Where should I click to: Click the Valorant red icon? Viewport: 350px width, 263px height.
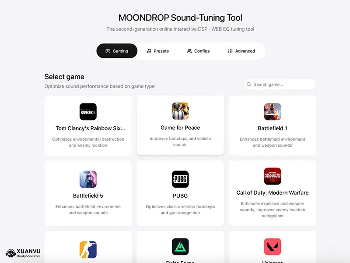pos(272,247)
